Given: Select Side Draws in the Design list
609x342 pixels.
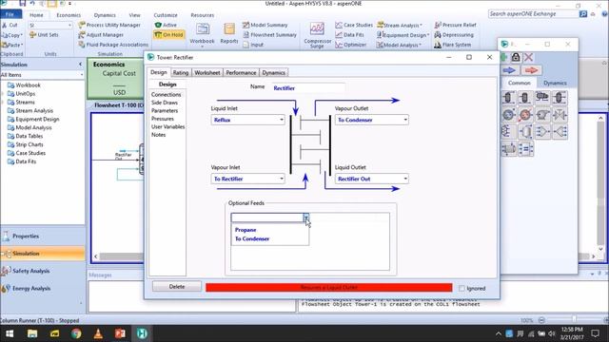Looking at the screenshot, I should (165, 103).
